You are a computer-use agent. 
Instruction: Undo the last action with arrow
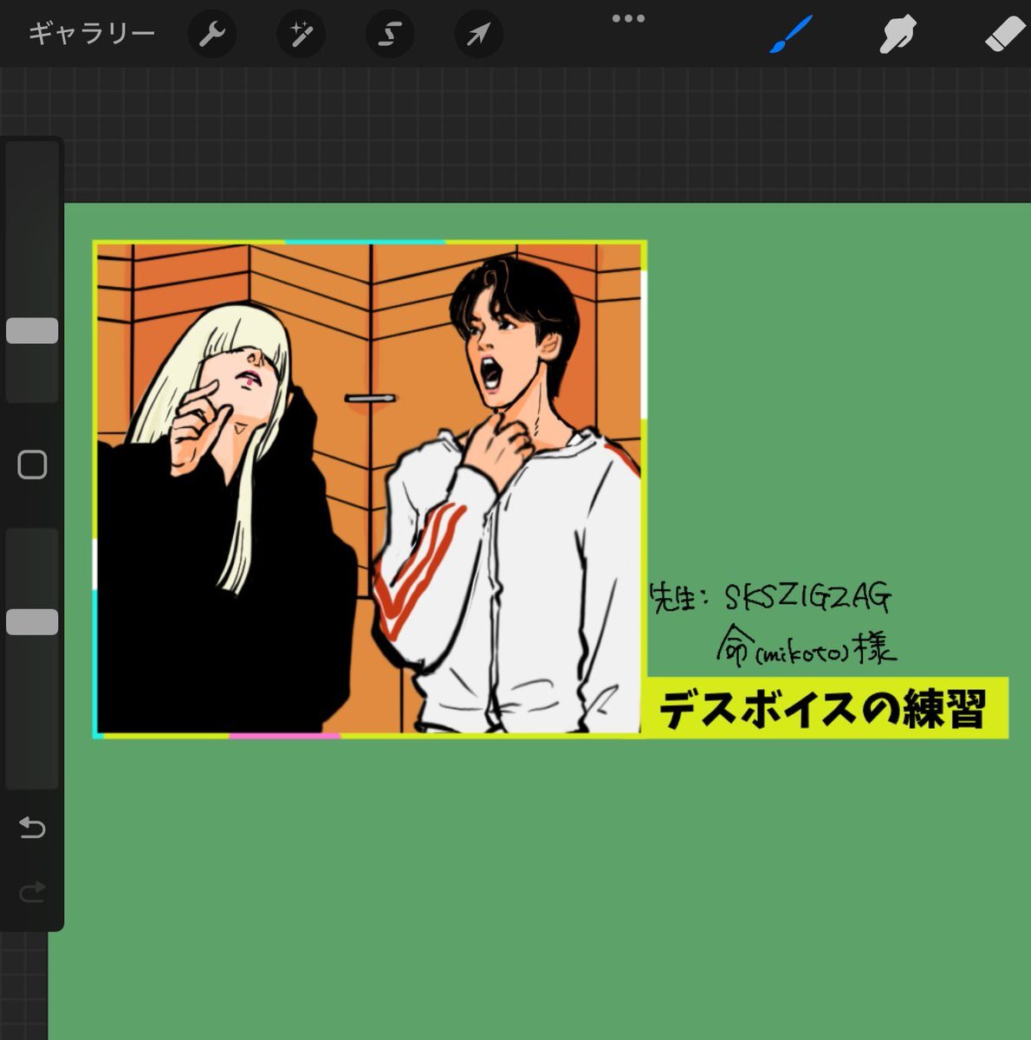32,828
